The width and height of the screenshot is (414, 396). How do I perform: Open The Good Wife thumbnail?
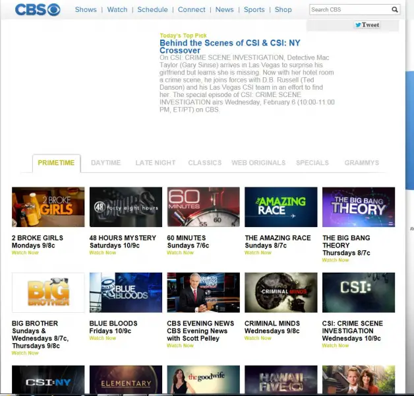coord(204,379)
